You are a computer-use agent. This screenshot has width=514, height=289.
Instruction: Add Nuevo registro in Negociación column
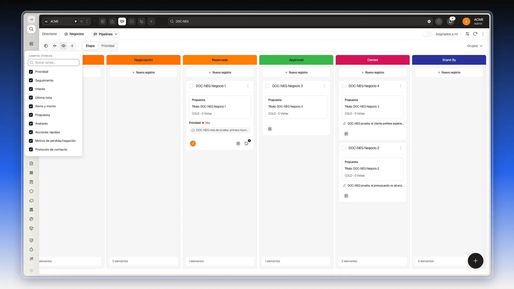(143, 73)
